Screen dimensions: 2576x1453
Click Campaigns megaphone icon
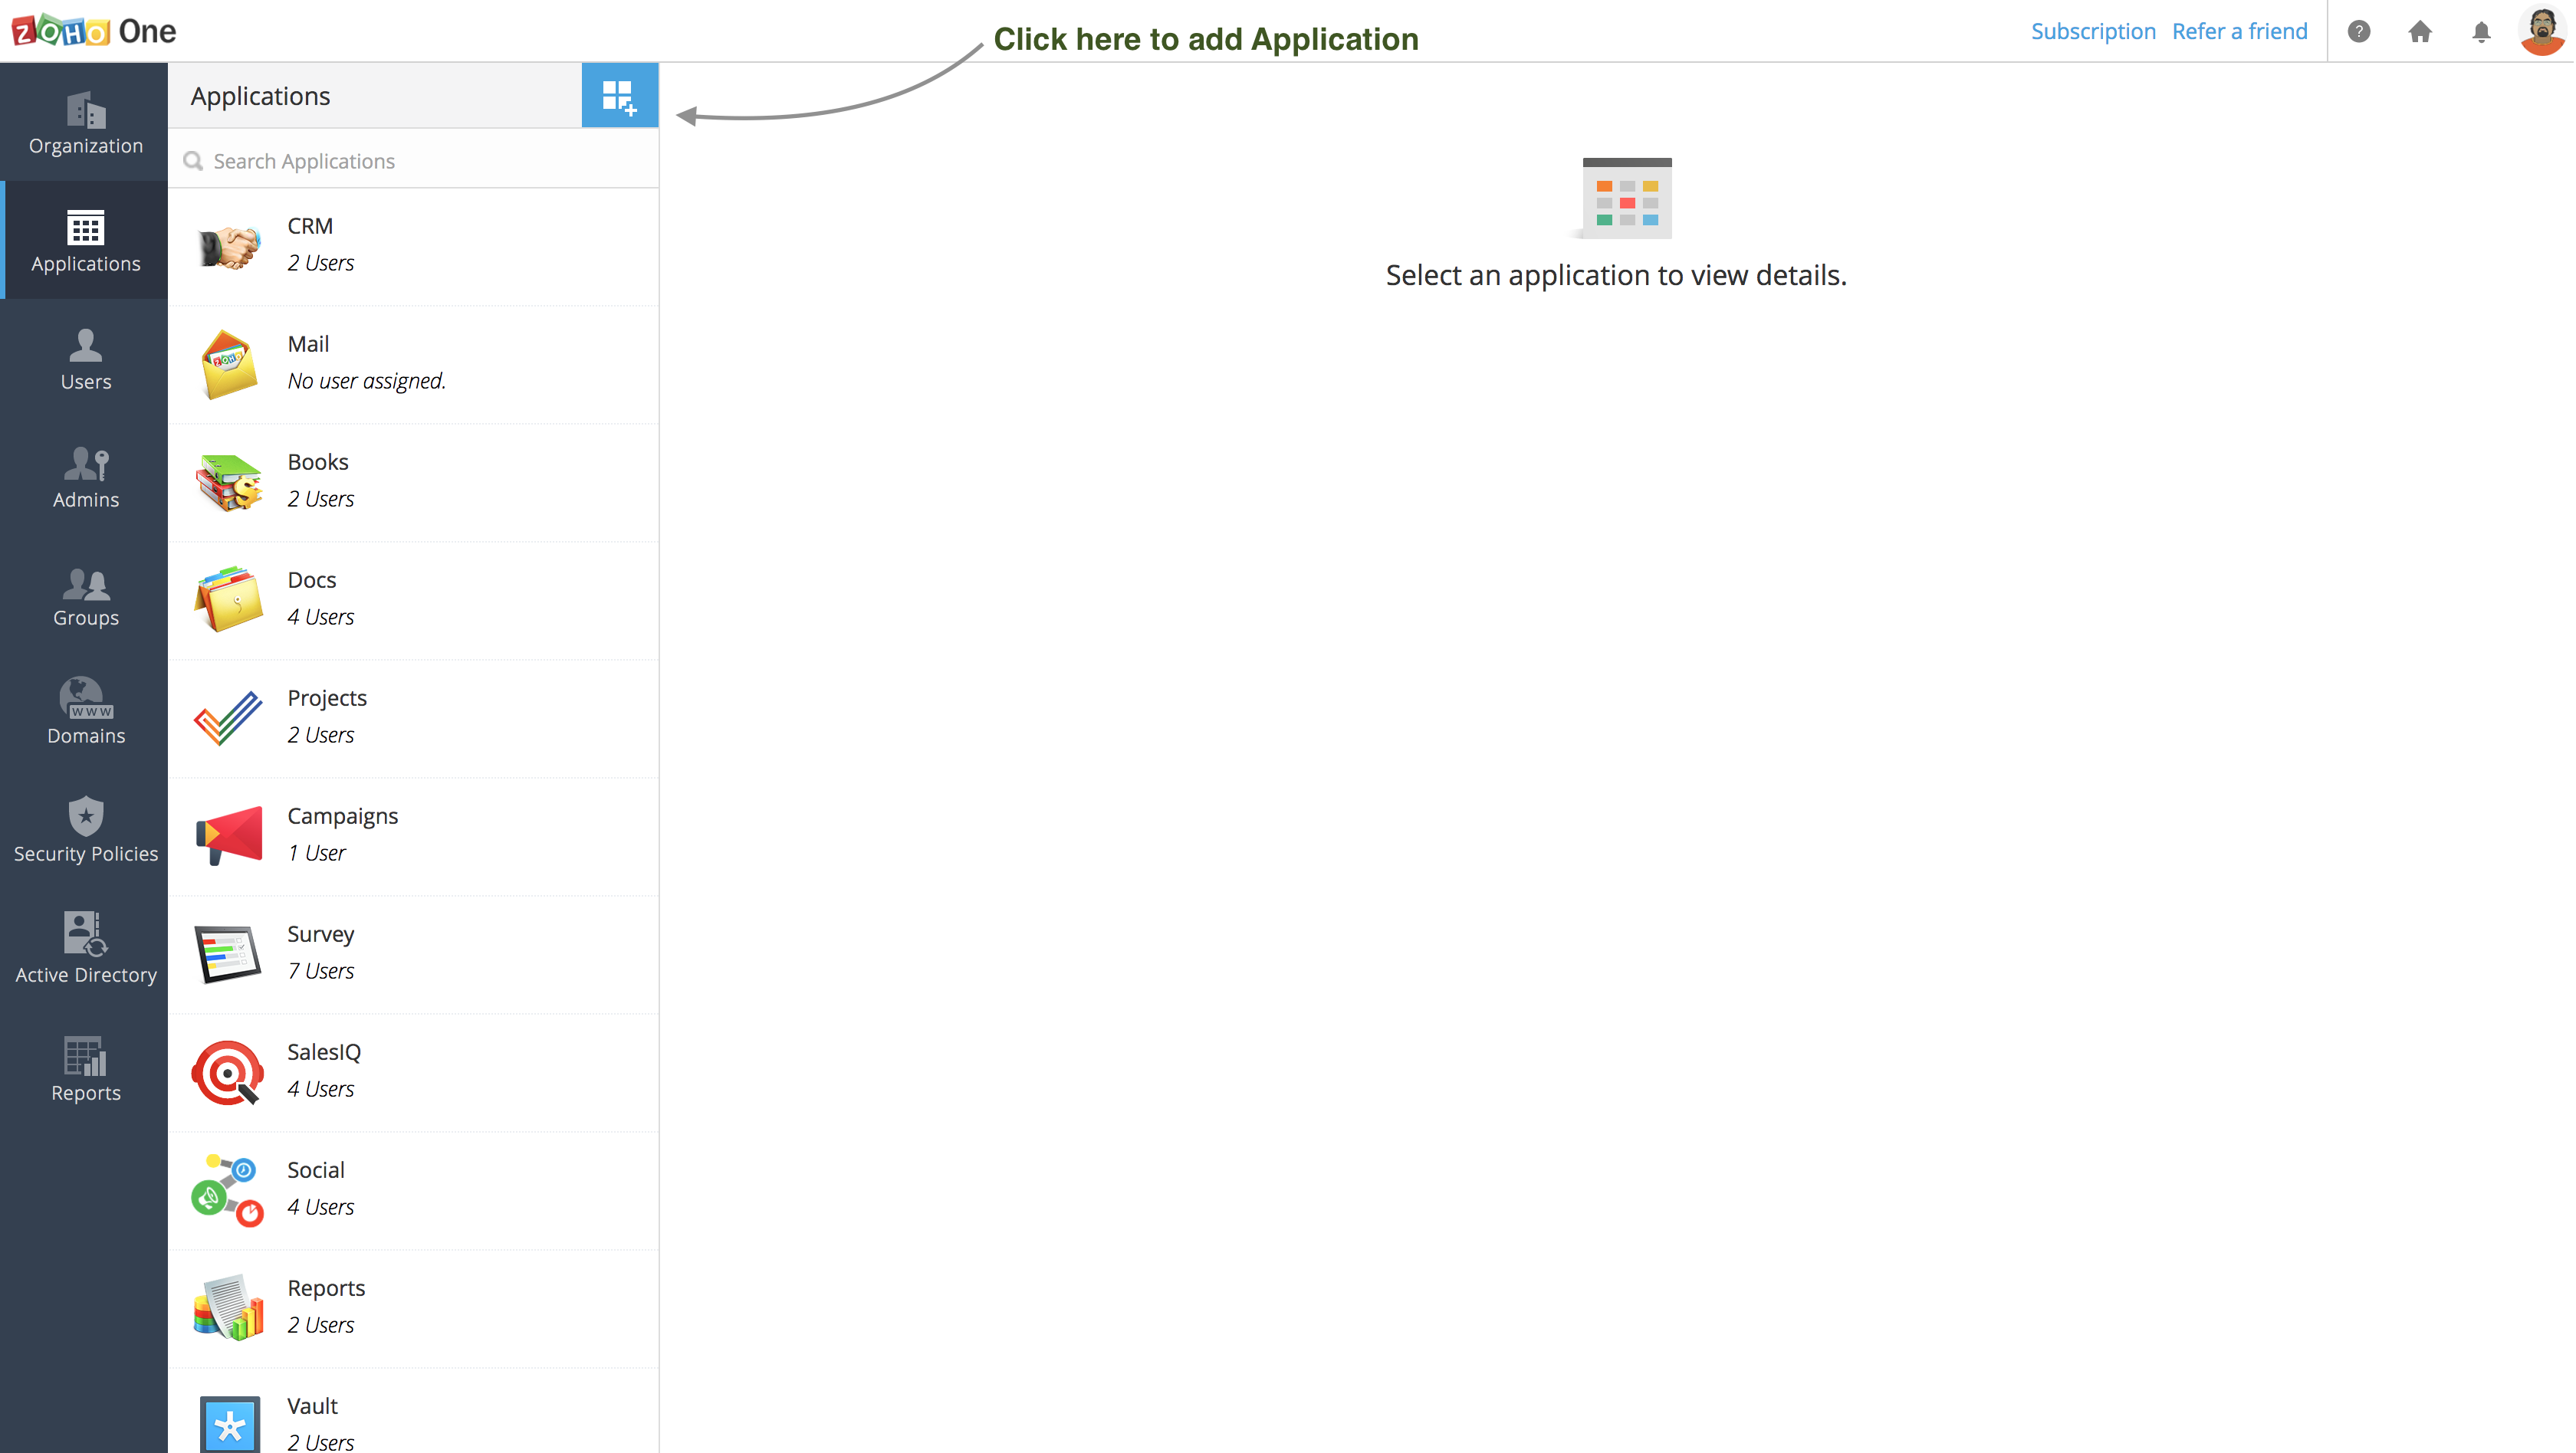pyautogui.click(x=229, y=835)
